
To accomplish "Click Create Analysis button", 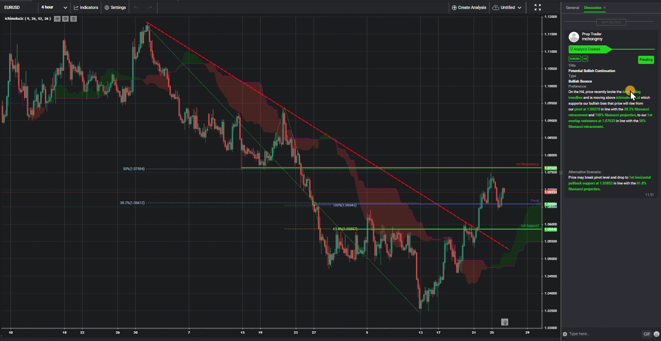I will pos(469,7).
